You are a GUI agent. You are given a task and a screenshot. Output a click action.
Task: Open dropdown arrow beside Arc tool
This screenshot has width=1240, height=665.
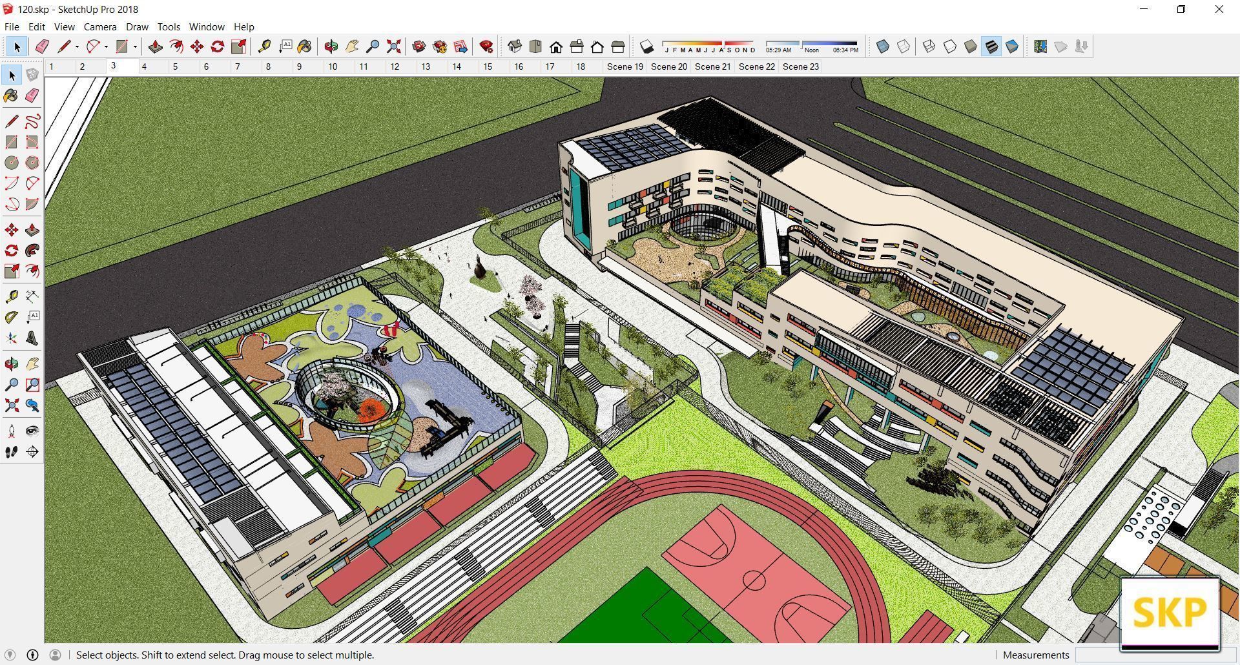[x=106, y=46]
